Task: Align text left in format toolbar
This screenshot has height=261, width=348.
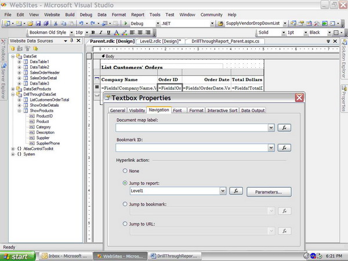Action: (x=132, y=32)
